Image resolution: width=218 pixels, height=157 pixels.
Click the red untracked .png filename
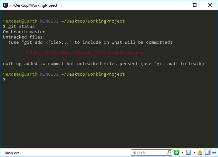[85, 53]
